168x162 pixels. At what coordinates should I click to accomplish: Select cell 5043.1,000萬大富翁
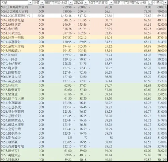[x=16, y=7]
